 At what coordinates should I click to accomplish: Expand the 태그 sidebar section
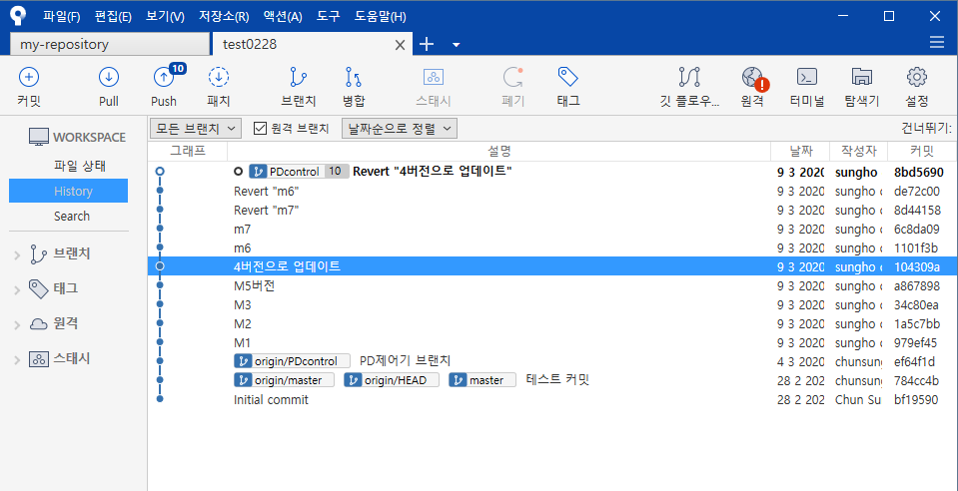click(x=17, y=290)
